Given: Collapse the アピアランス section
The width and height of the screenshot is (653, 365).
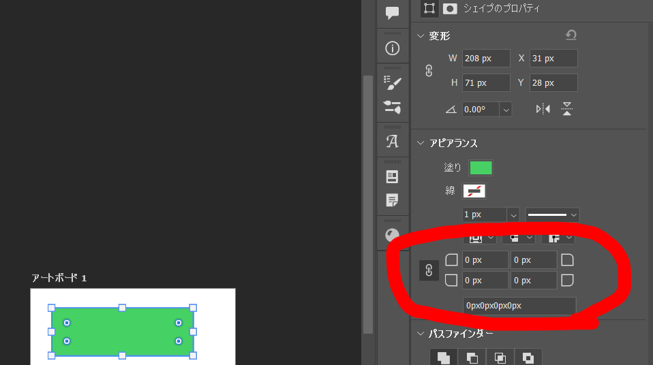Looking at the screenshot, I should [421, 143].
